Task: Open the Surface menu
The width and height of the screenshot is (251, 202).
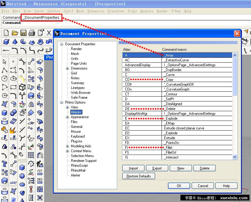Action: (x=54, y=11)
